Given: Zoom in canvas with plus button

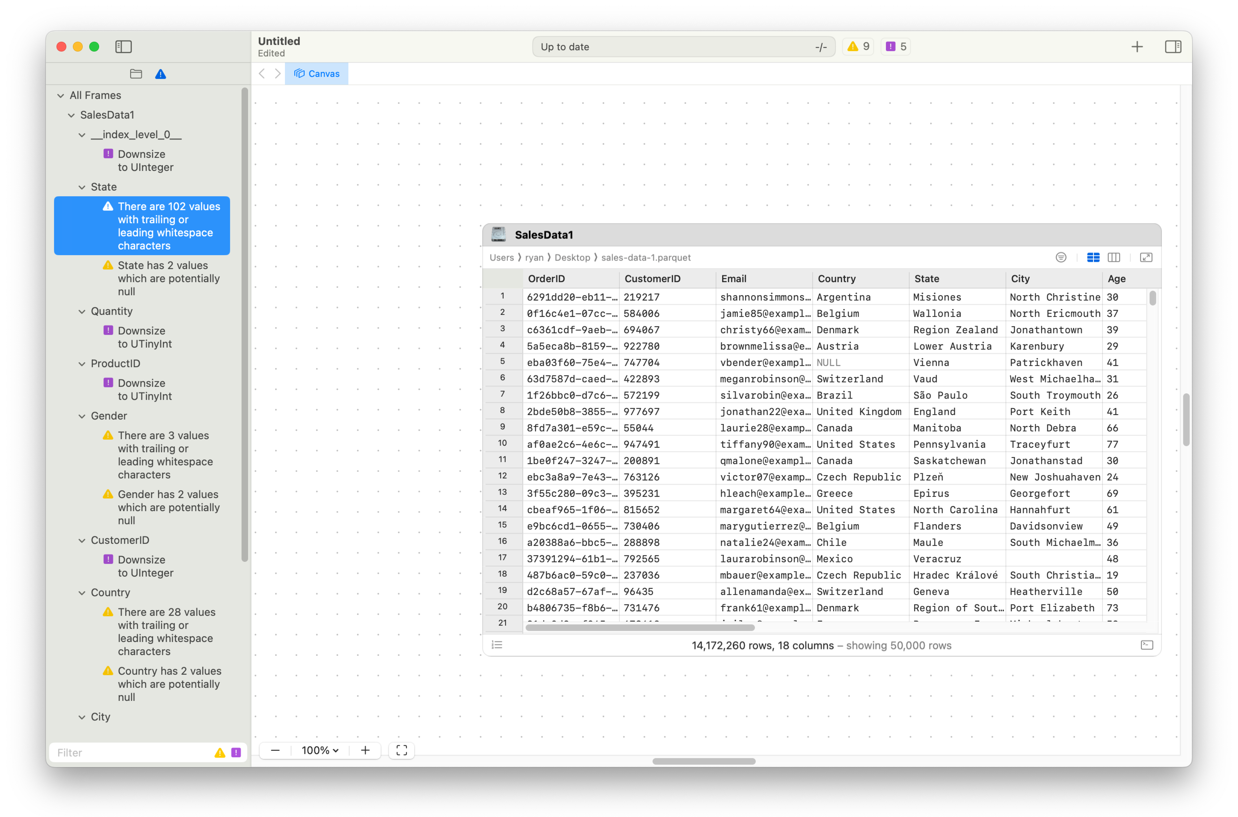Looking at the screenshot, I should 365,750.
